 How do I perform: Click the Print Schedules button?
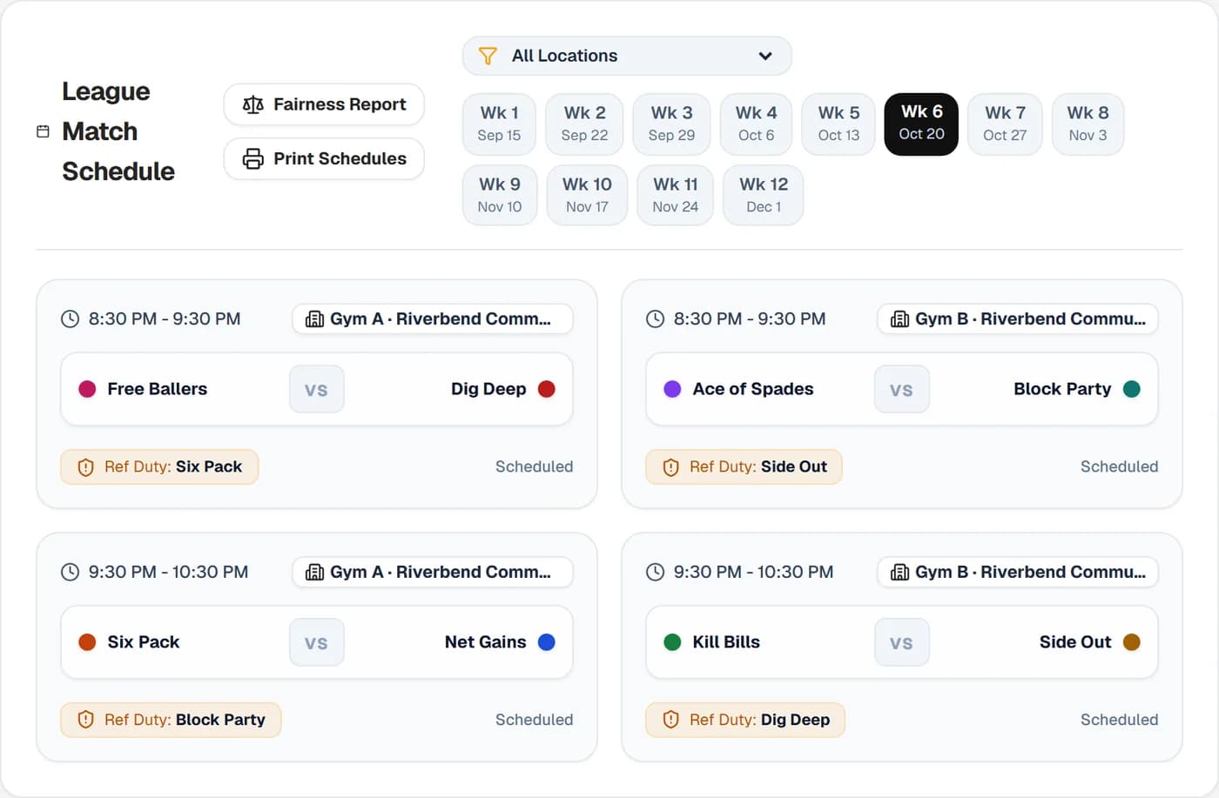point(324,158)
